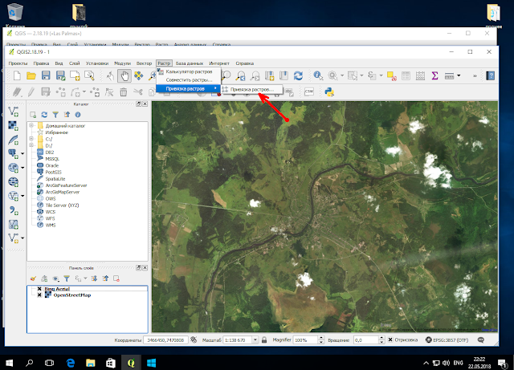Select the PostGIS entry in Browser
Screen dimensions: 514x370
click(x=53, y=172)
